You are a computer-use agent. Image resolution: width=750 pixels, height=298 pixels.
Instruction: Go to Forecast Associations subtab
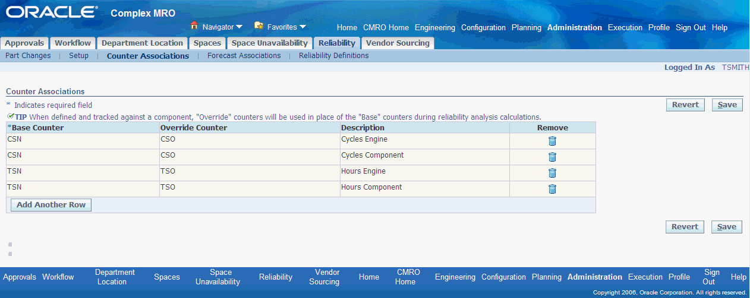pyautogui.click(x=244, y=56)
